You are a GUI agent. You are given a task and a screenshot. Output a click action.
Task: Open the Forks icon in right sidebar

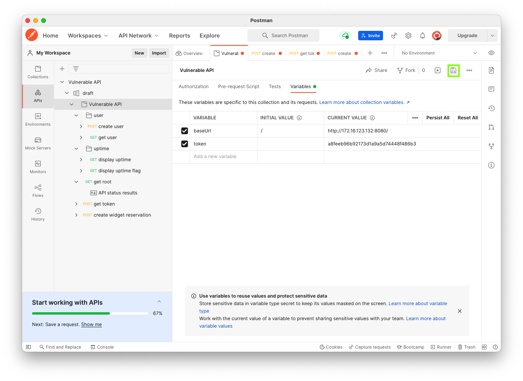[x=491, y=146]
